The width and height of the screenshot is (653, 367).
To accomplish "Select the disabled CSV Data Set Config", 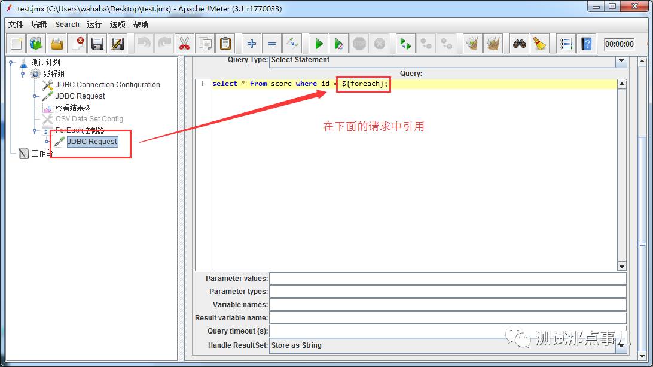I will tap(89, 119).
